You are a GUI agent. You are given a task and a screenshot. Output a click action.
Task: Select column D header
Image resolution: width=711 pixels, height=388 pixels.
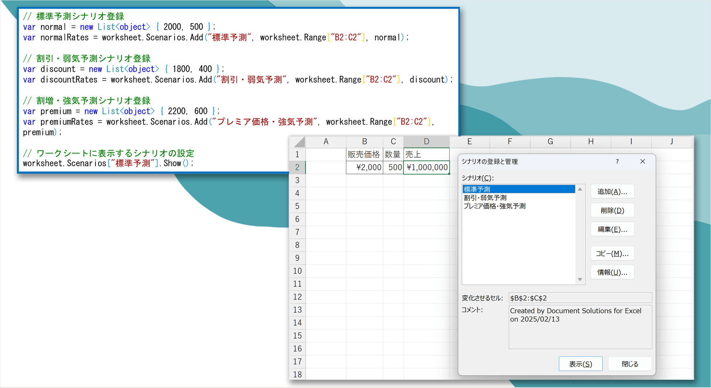(426, 142)
